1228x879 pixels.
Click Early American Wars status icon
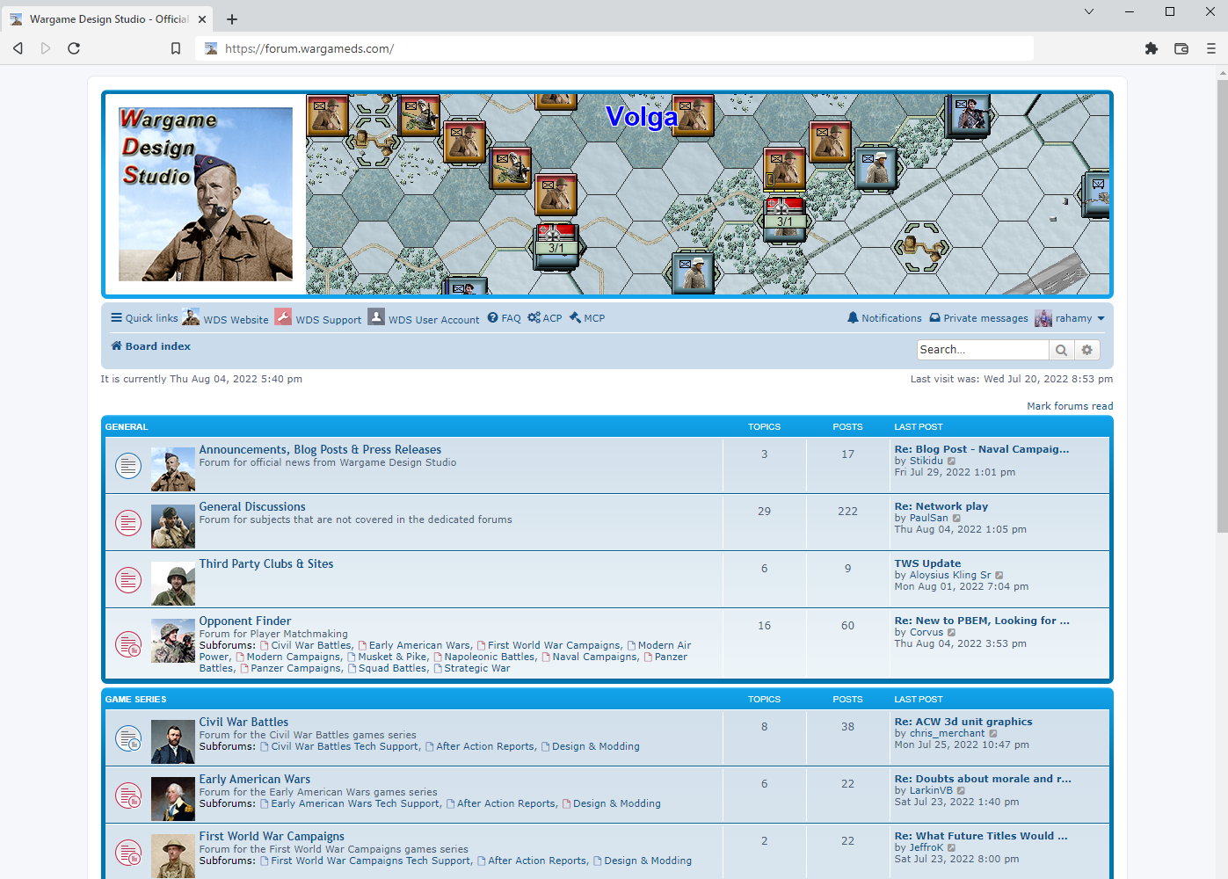(x=128, y=795)
